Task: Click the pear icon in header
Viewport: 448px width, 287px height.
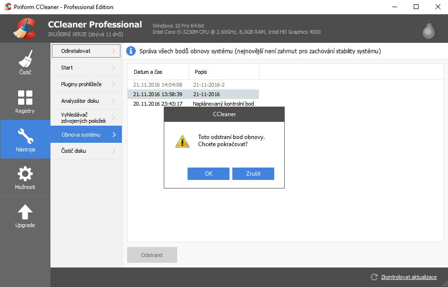Action: pos(428,29)
